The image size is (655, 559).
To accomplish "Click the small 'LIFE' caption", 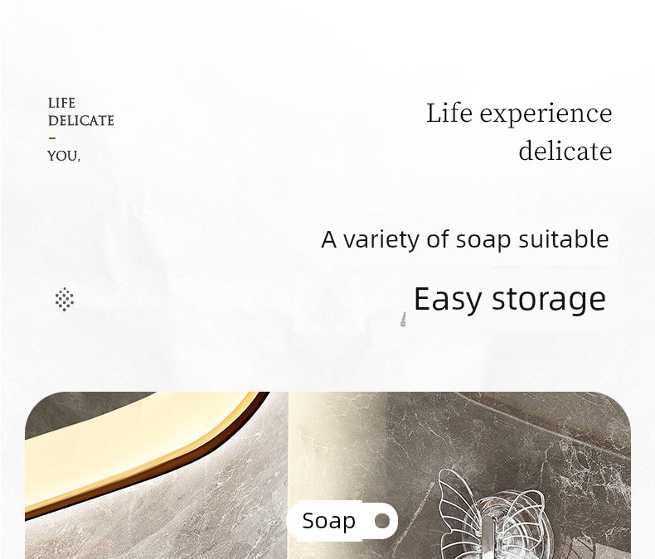I will pyautogui.click(x=61, y=103).
